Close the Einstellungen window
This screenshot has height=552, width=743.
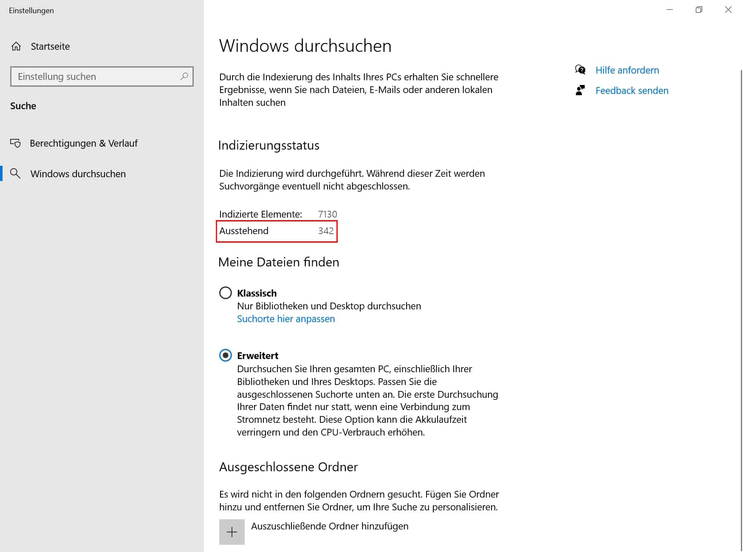[x=728, y=9]
